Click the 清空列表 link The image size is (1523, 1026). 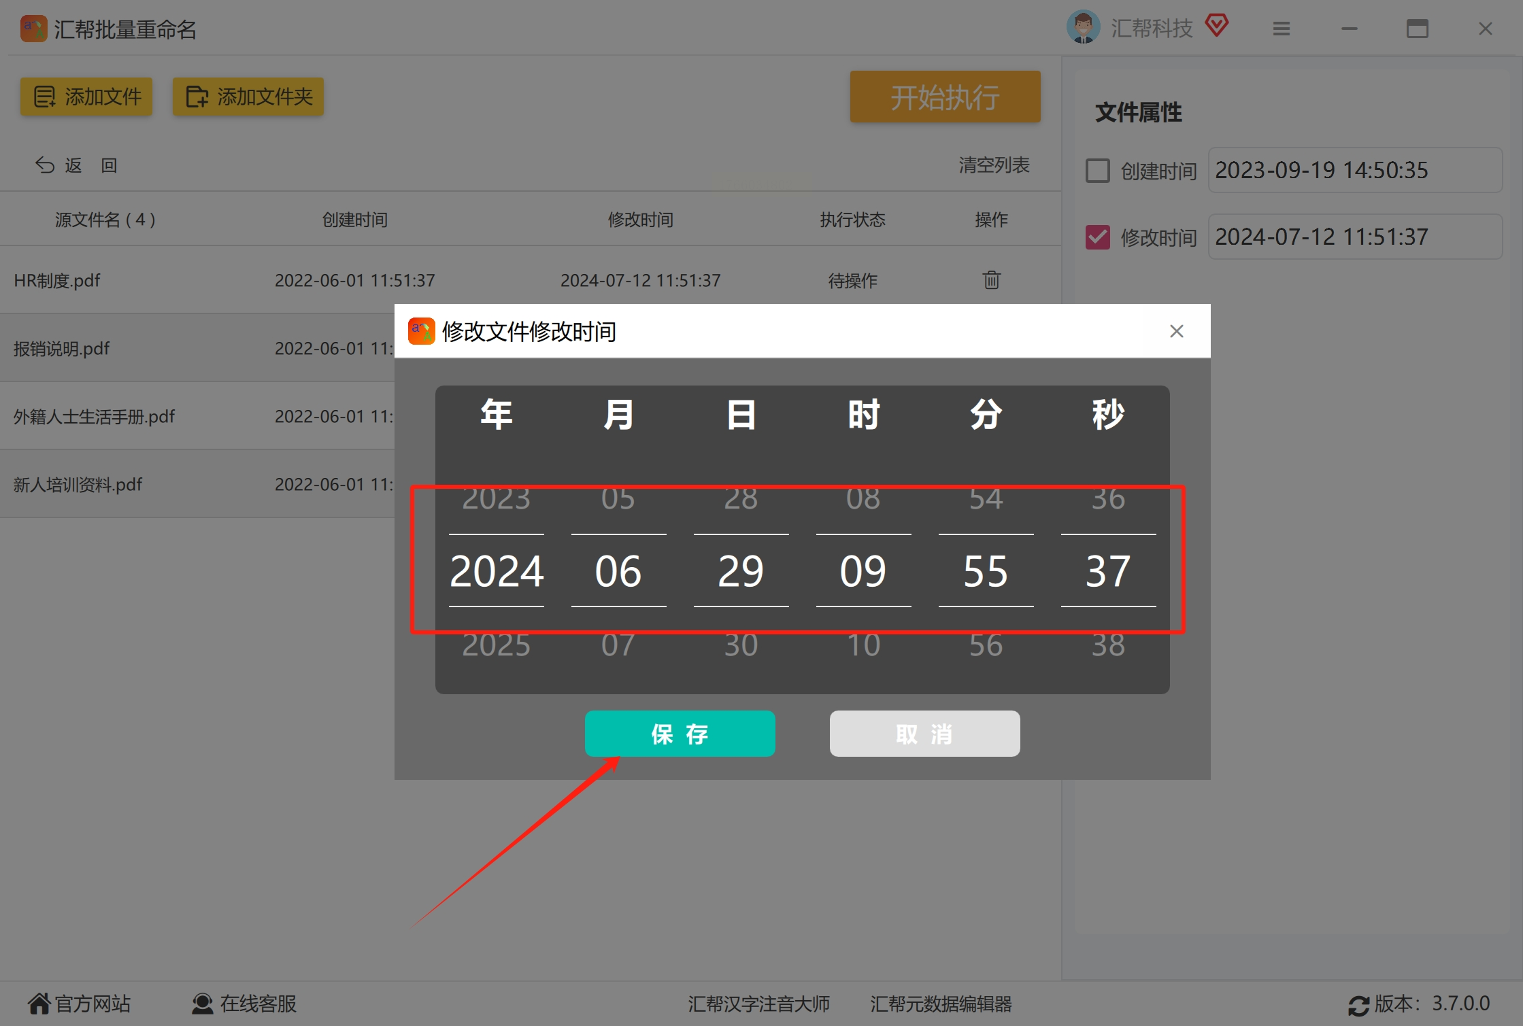pos(994,165)
